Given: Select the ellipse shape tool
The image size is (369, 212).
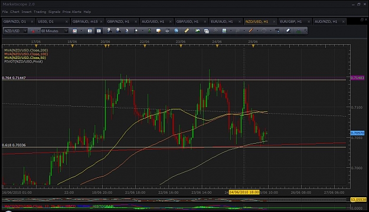Looking at the screenshot, I should pyautogui.click(x=264, y=31).
